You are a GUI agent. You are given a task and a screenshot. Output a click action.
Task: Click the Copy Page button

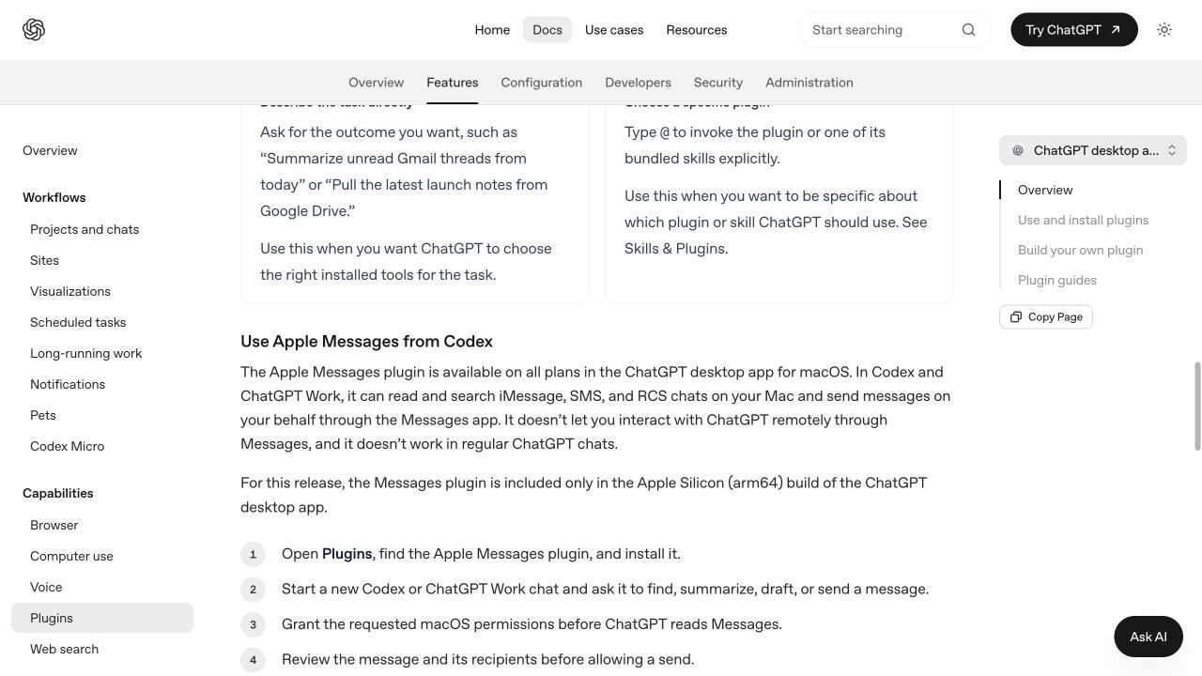point(1046,317)
